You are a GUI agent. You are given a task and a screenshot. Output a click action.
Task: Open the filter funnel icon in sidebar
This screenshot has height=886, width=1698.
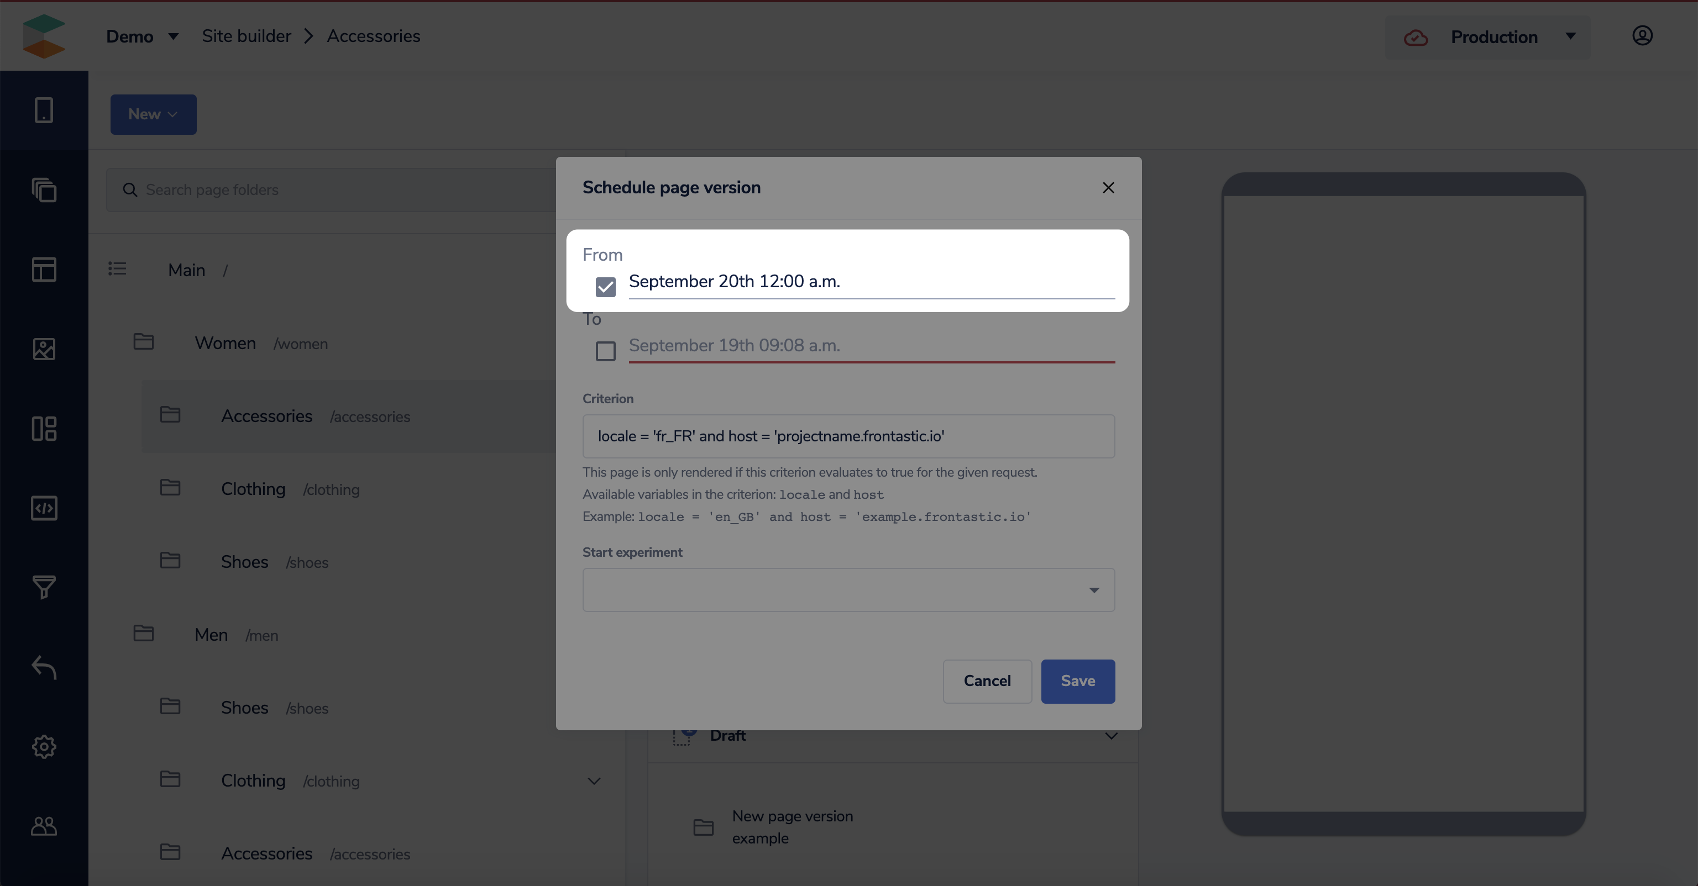(44, 587)
